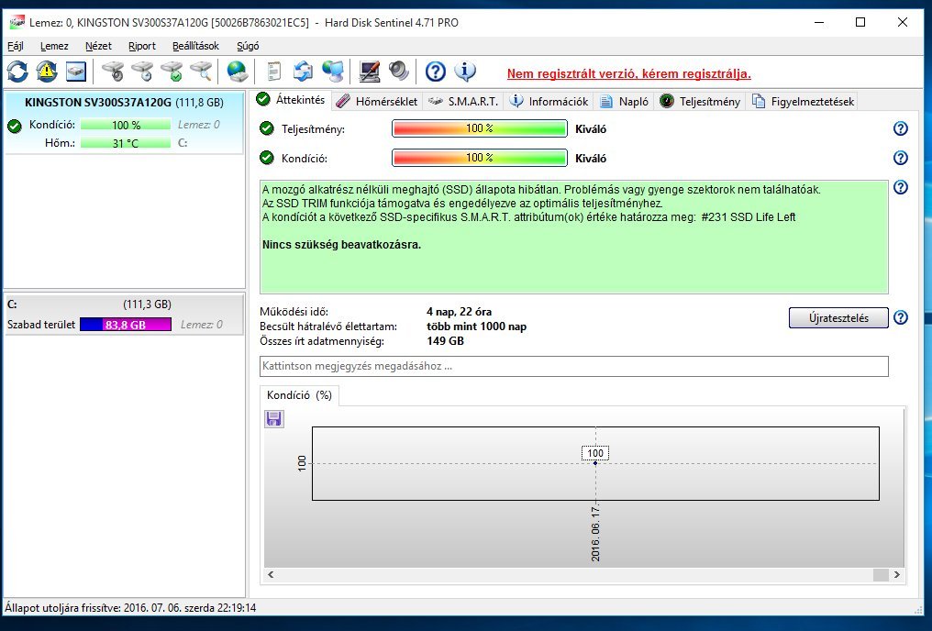Click the disk with stethoscope test icon
The width and height of the screenshot is (932, 631).
click(x=113, y=72)
